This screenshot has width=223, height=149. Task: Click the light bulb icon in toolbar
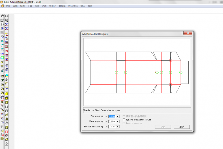[2, 66]
